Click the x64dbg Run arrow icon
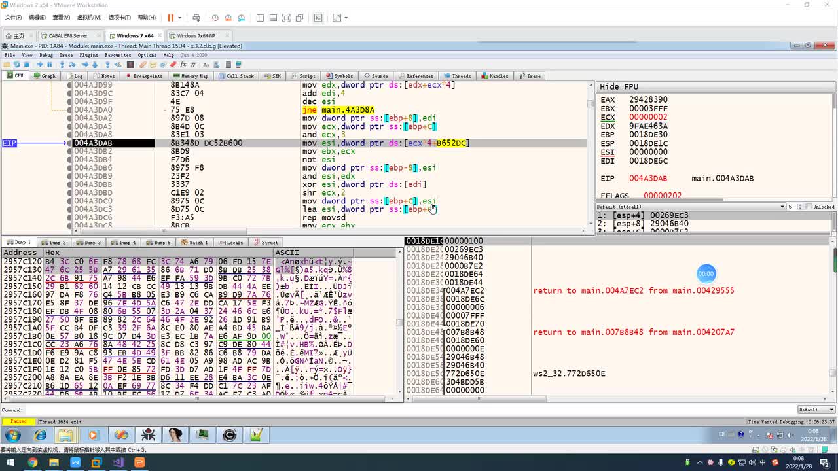Viewport: 838px width, 471px height. (39, 65)
